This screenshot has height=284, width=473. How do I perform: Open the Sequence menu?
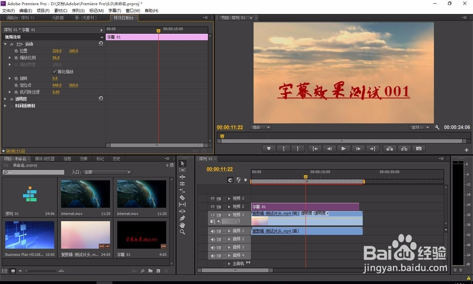tap(78, 10)
